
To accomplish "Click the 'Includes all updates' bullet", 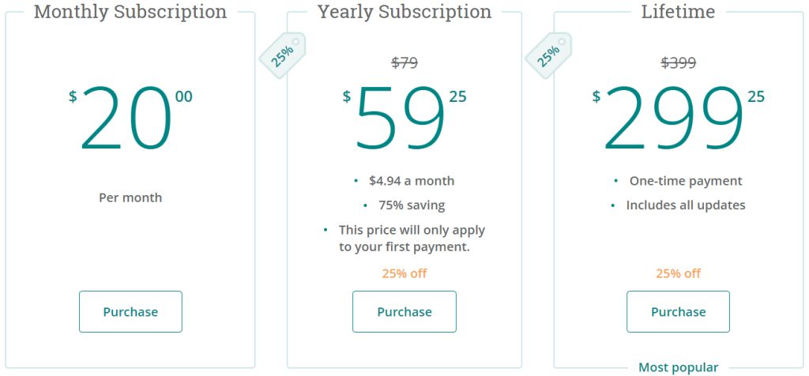I will [x=686, y=205].
